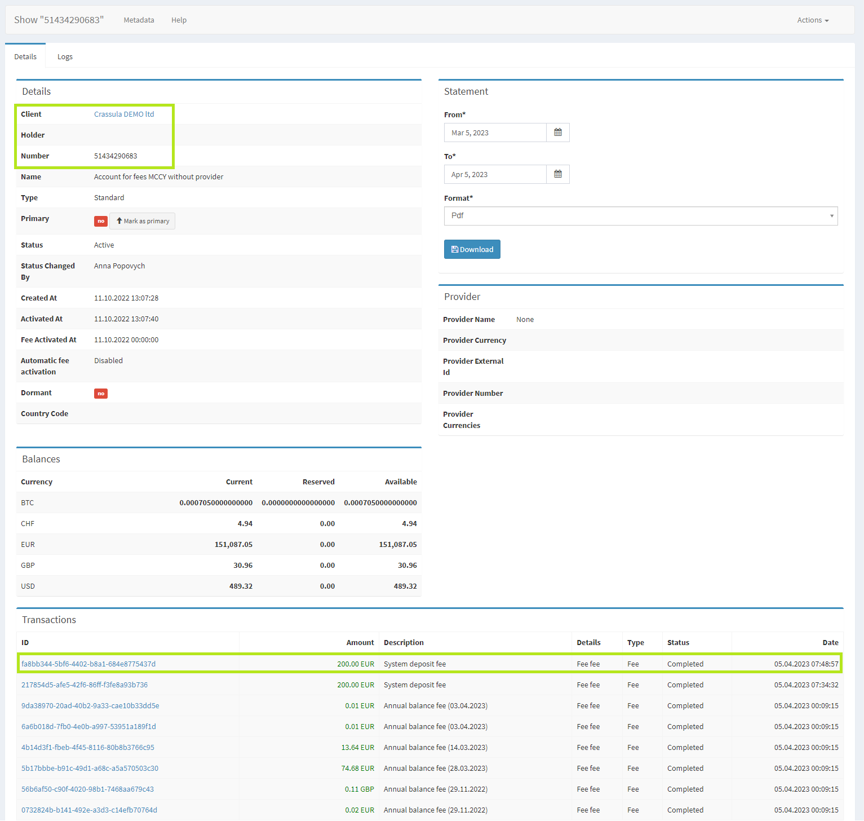
Task: Click the red 'no' Primary badge
Action: [101, 221]
